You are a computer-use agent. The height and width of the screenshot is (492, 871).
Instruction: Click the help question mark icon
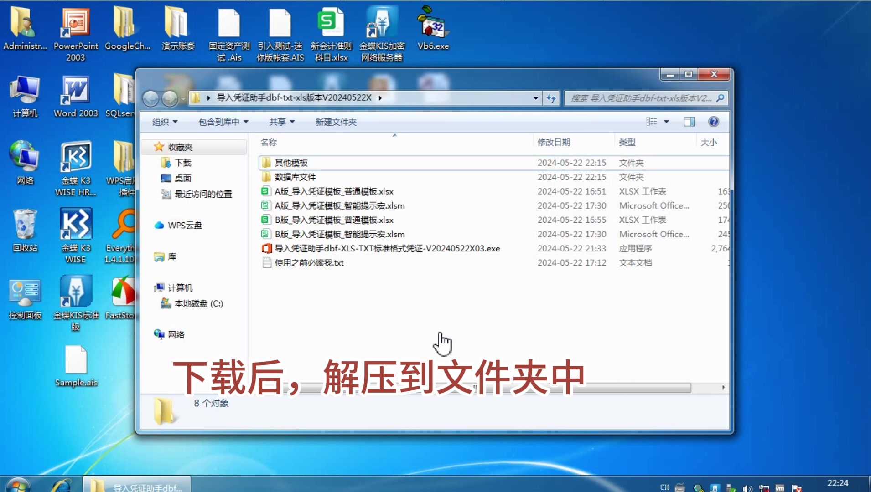[713, 122]
